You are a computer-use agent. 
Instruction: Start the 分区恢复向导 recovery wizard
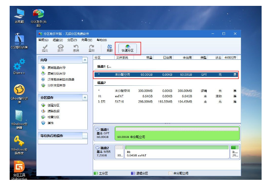(53, 85)
